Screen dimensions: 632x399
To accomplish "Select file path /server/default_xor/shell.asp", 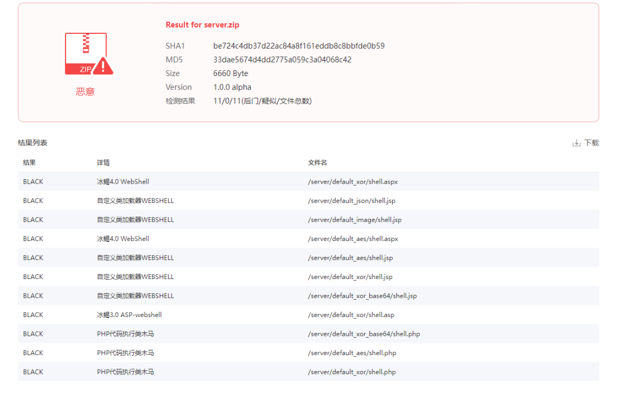I will (x=351, y=315).
